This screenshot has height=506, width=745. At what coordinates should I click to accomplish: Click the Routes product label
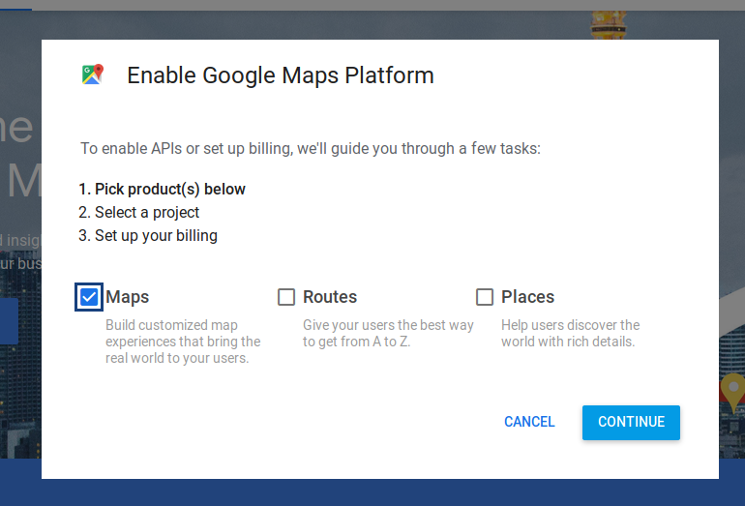coord(330,297)
